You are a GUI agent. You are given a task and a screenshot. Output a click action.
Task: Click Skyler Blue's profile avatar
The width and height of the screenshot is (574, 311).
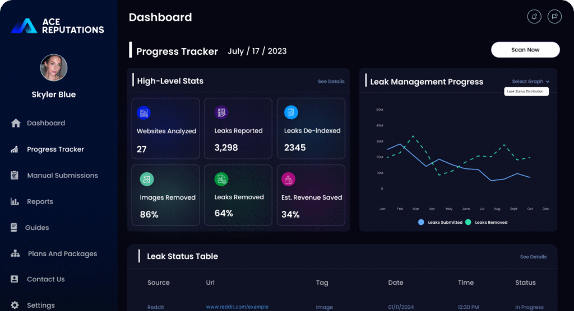[x=54, y=68]
